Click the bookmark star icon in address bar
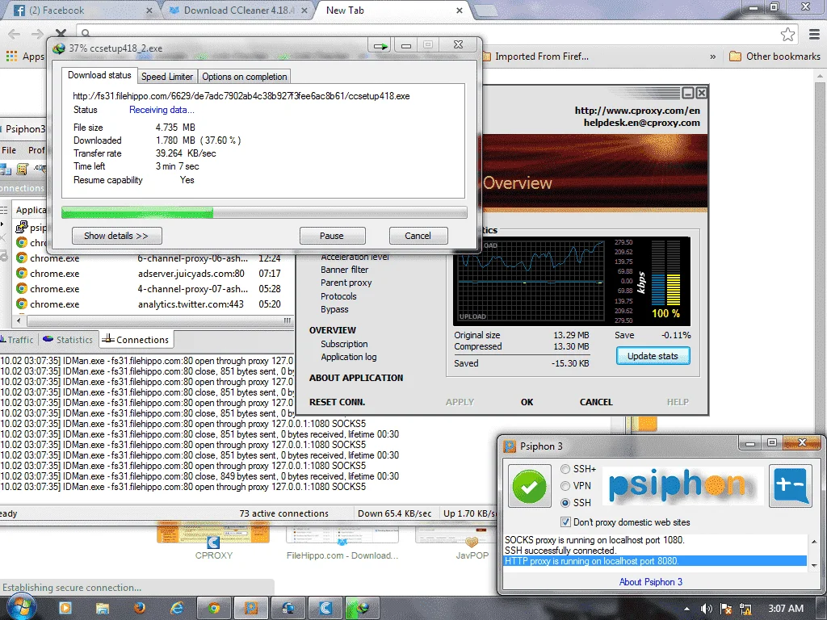The width and height of the screenshot is (827, 620). coord(787,34)
